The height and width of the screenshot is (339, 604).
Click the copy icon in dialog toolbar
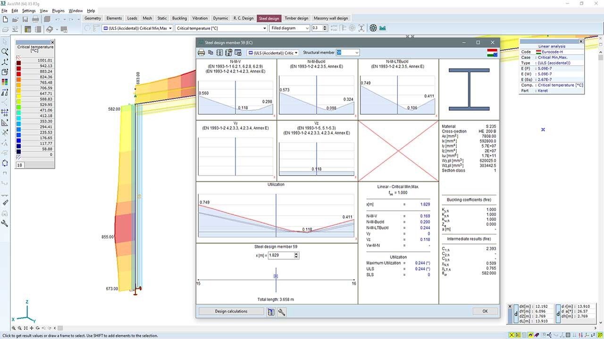point(210,53)
